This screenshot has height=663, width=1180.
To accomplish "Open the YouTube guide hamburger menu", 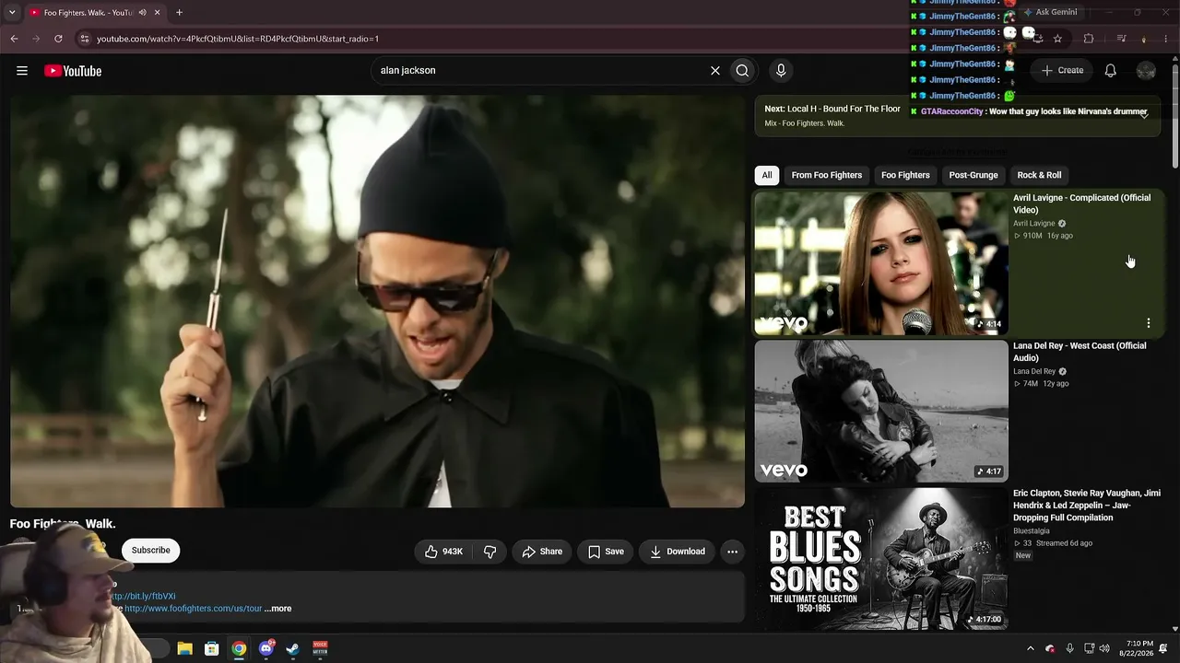I will click(22, 71).
